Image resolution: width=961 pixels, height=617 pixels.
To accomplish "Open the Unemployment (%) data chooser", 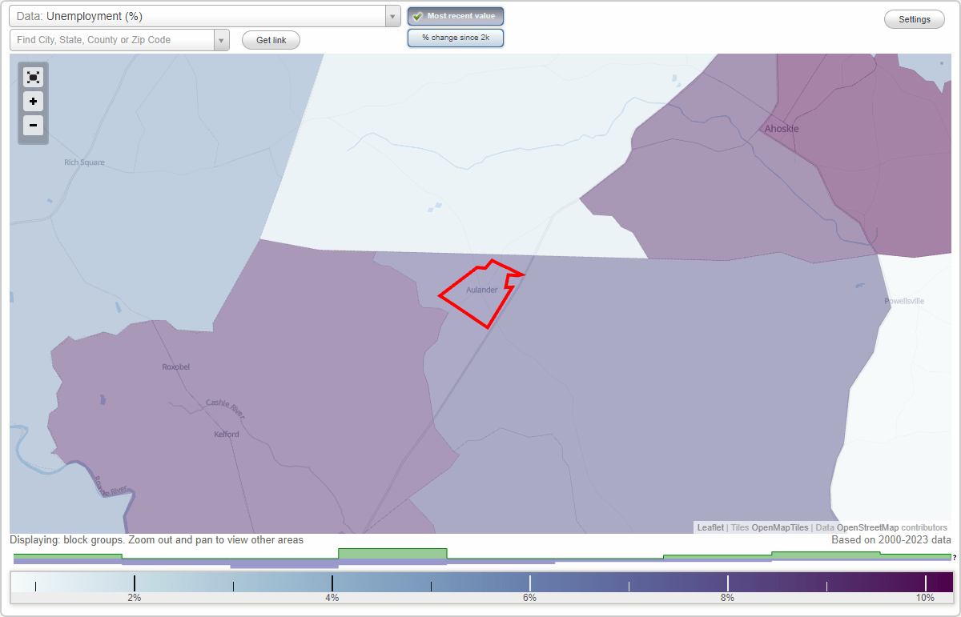I will click(x=200, y=15).
